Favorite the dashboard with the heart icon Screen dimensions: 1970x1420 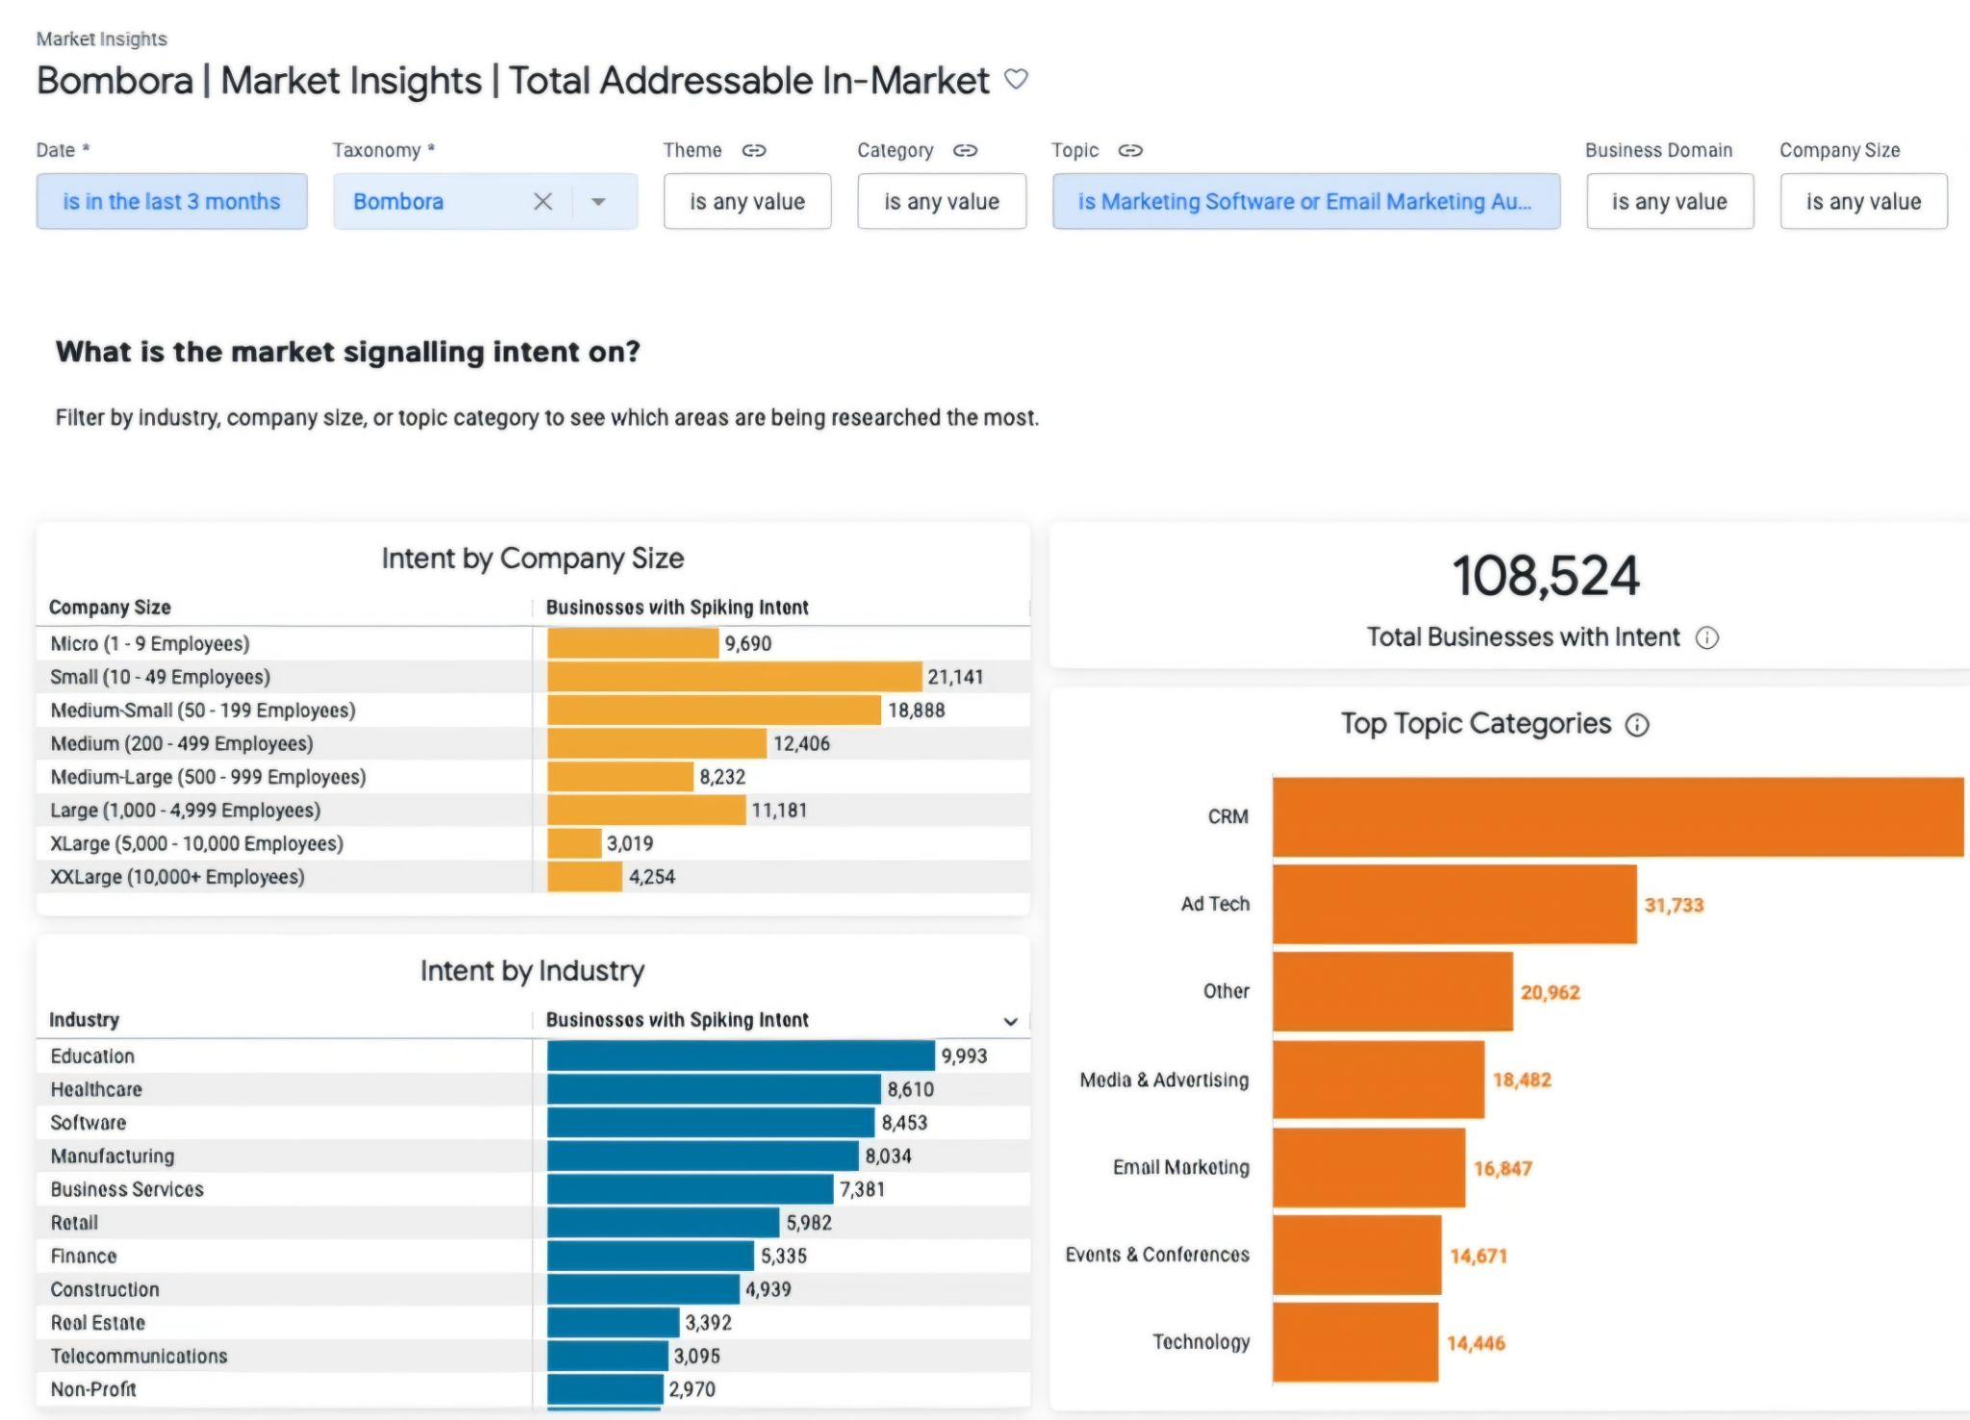[1016, 79]
